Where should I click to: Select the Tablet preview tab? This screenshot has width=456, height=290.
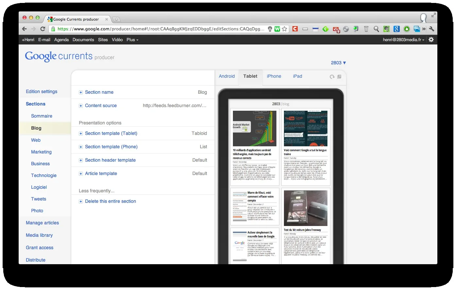click(250, 76)
